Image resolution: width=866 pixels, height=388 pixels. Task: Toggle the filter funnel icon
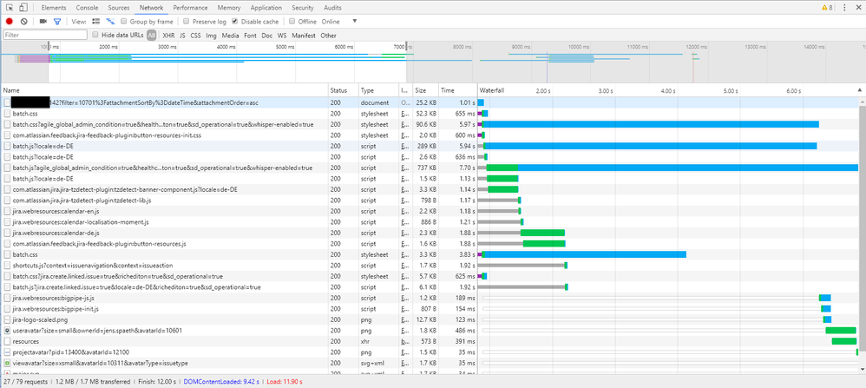(57, 22)
